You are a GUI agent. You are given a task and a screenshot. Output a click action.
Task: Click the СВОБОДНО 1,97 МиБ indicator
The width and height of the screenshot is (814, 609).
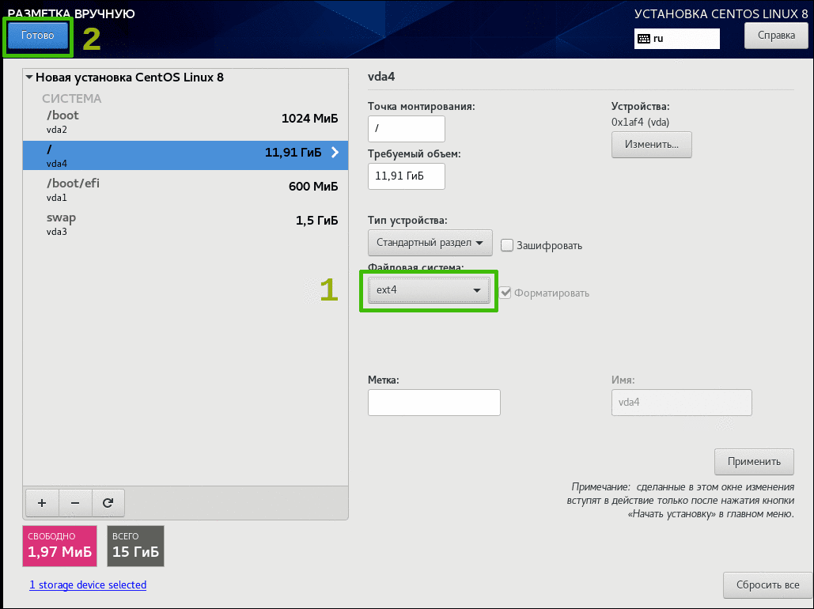coord(59,546)
